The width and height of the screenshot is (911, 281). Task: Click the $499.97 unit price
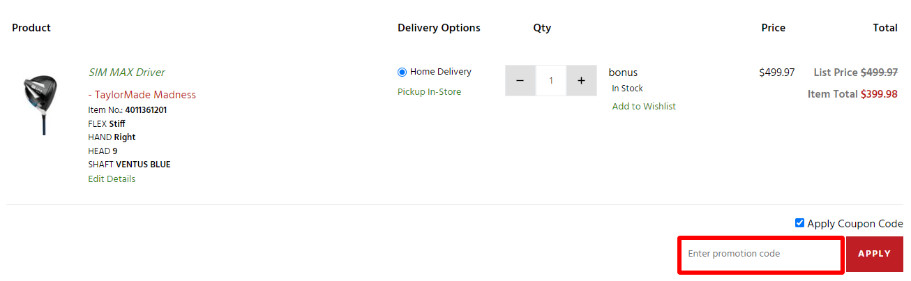point(777,73)
